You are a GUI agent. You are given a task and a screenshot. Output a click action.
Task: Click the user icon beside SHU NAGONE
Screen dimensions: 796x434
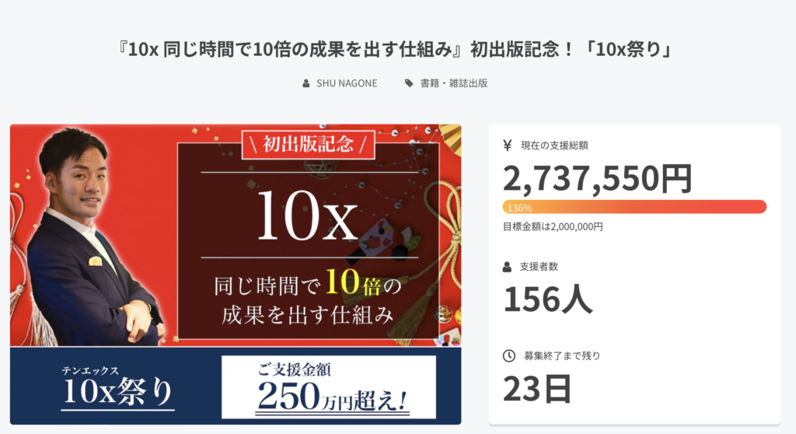coord(306,83)
